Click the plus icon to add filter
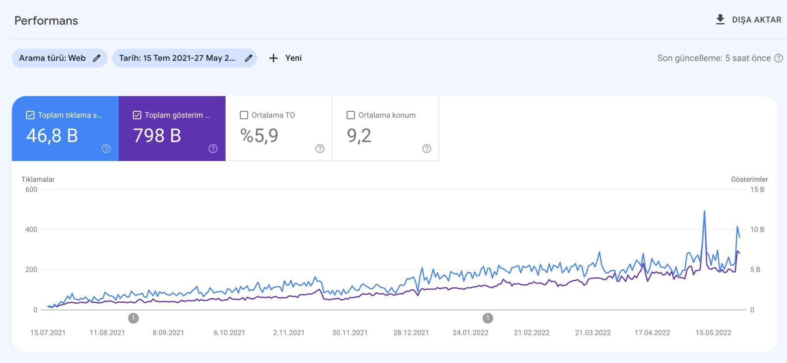This screenshot has height=363, width=787. coord(273,58)
